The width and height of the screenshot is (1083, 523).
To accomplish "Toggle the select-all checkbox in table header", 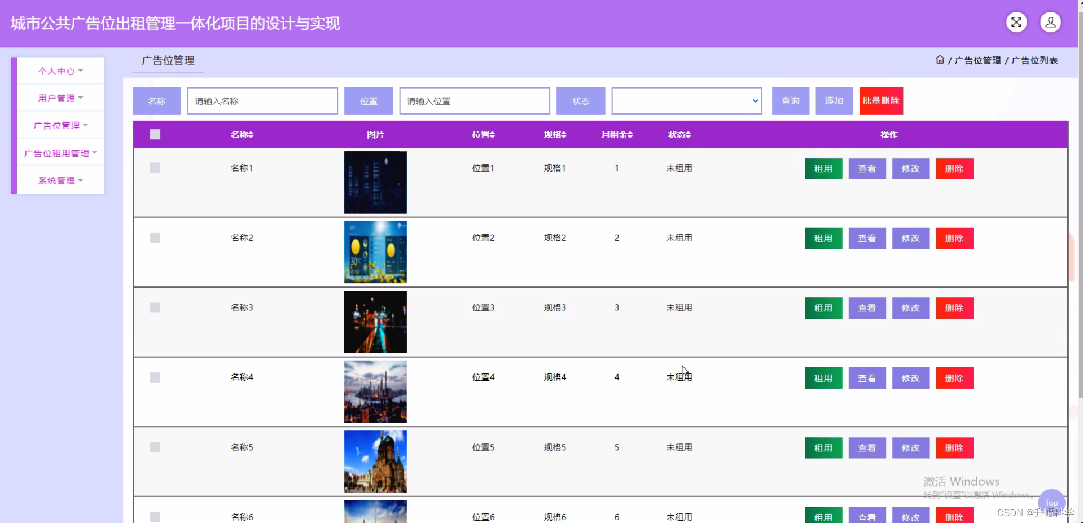I will 155,134.
